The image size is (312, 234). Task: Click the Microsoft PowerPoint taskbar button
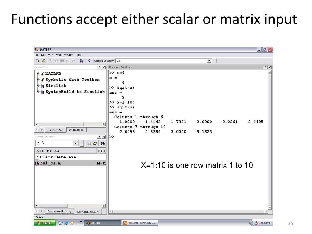(140, 223)
